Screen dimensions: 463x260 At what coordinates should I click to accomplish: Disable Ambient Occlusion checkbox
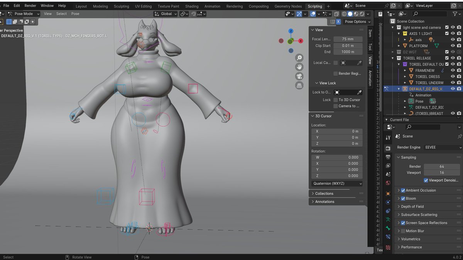coord(403,190)
